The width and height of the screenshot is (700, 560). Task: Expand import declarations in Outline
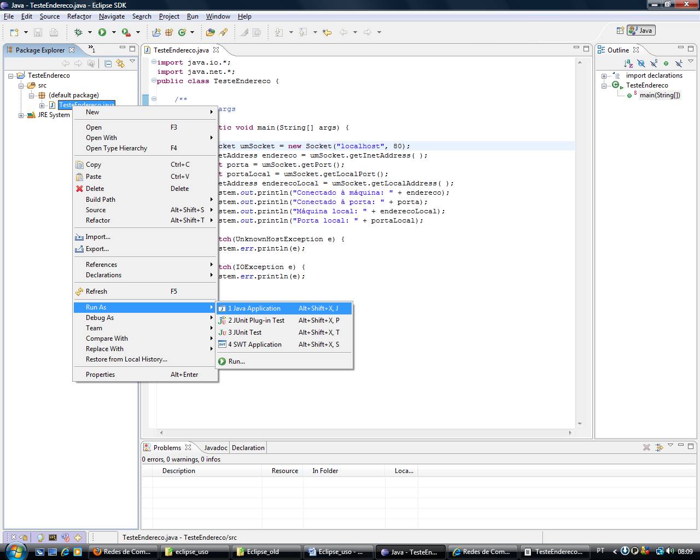tap(604, 75)
